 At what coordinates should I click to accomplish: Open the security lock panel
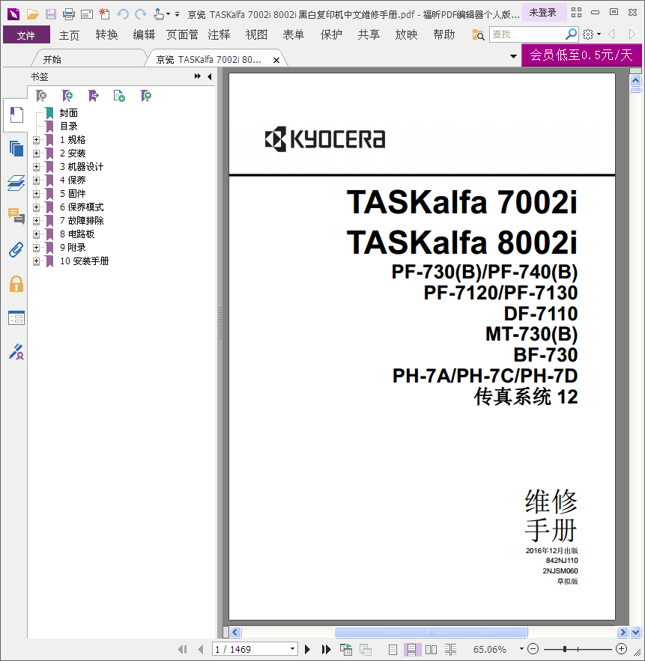(x=16, y=284)
